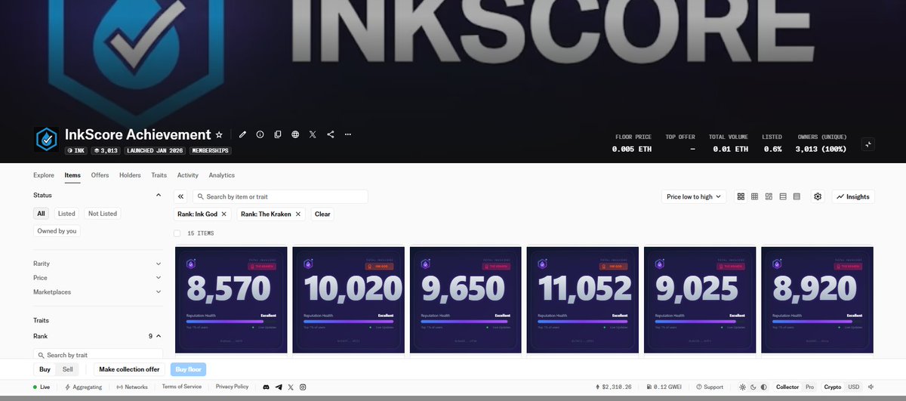Open the X icon in collection header
Image resolution: width=906 pixels, height=401 pixels.
[x=313, y=134]
